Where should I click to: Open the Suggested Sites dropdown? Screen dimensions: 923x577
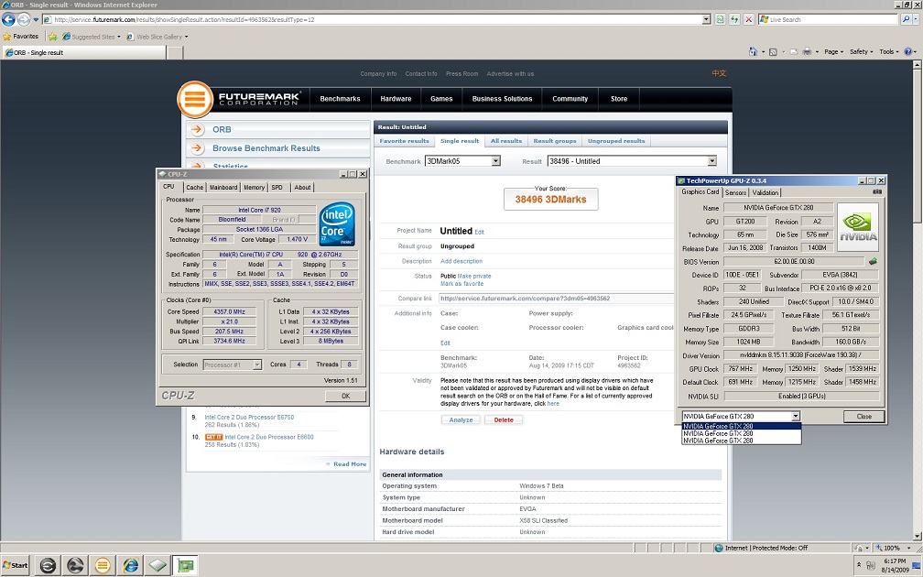tap(92, 37)
